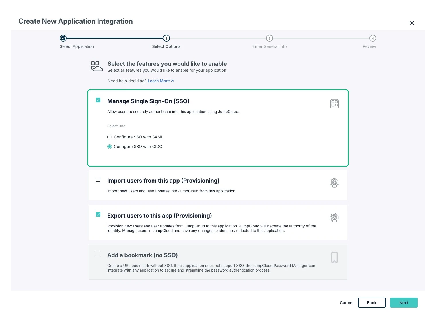Image resolution: width=436 pixels, height=326 pixels.
Task: Click Next to continue
Action: click(x=404, y=303)
